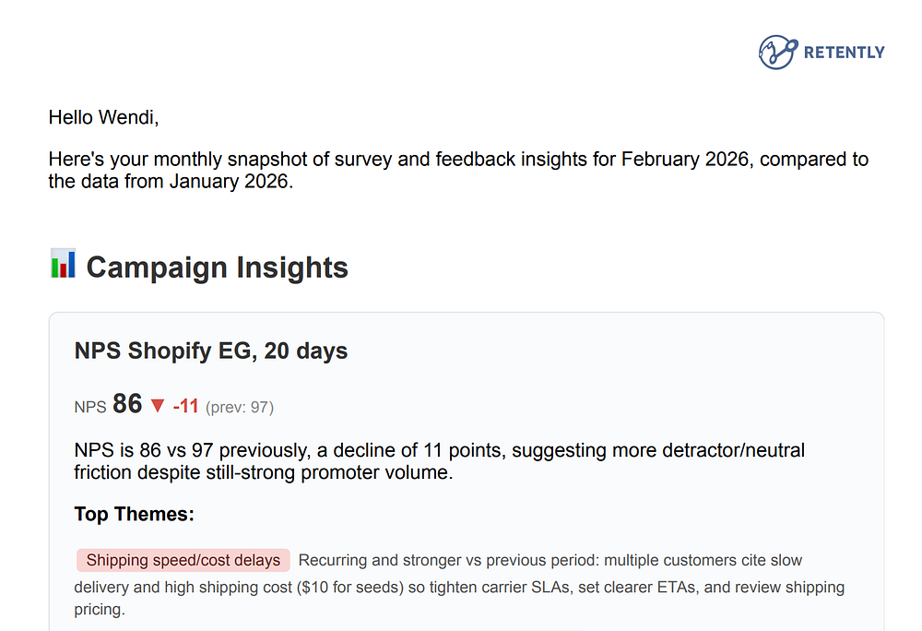Select the Shipping speed/cost delays theme tag
The image size is (922, 631).
click(x=183, y=560)
